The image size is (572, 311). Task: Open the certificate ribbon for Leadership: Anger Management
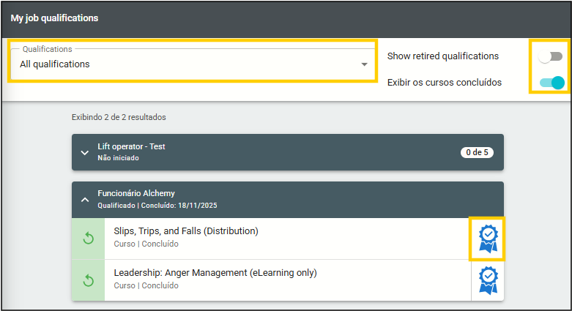click(x=487, y=280)
